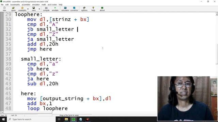This screenshot has height=122, width=218.
Task: Click the about toolbar icon
Action: [x=102, y=9]
